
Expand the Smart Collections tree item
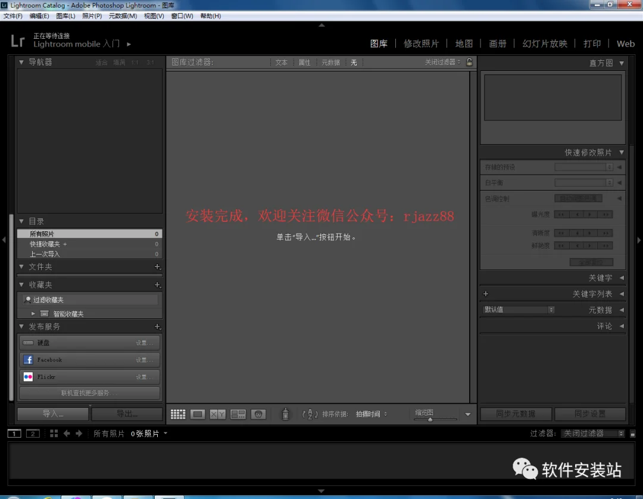[x=33, y=314]
